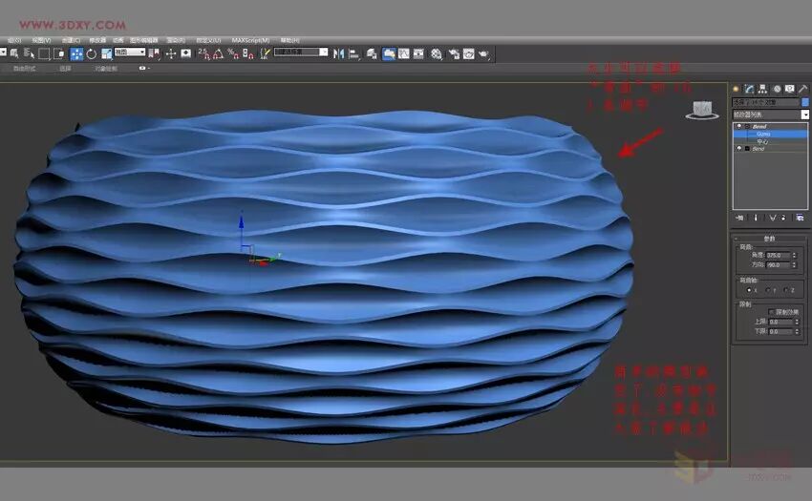Click the Mirror tool icon
Image resolution: width=812 pixels, height=501 pixels.
coord(339,53)
